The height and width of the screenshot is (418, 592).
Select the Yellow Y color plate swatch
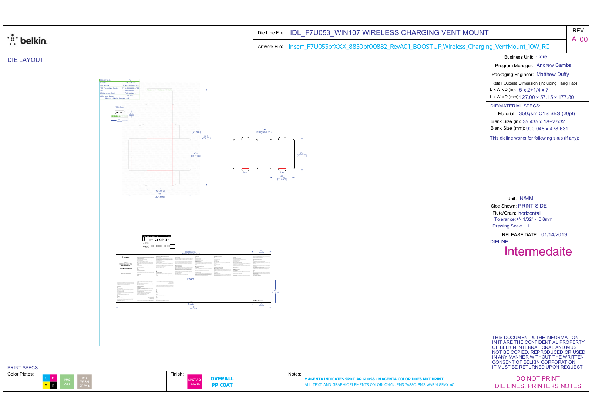tap(46, 386)
